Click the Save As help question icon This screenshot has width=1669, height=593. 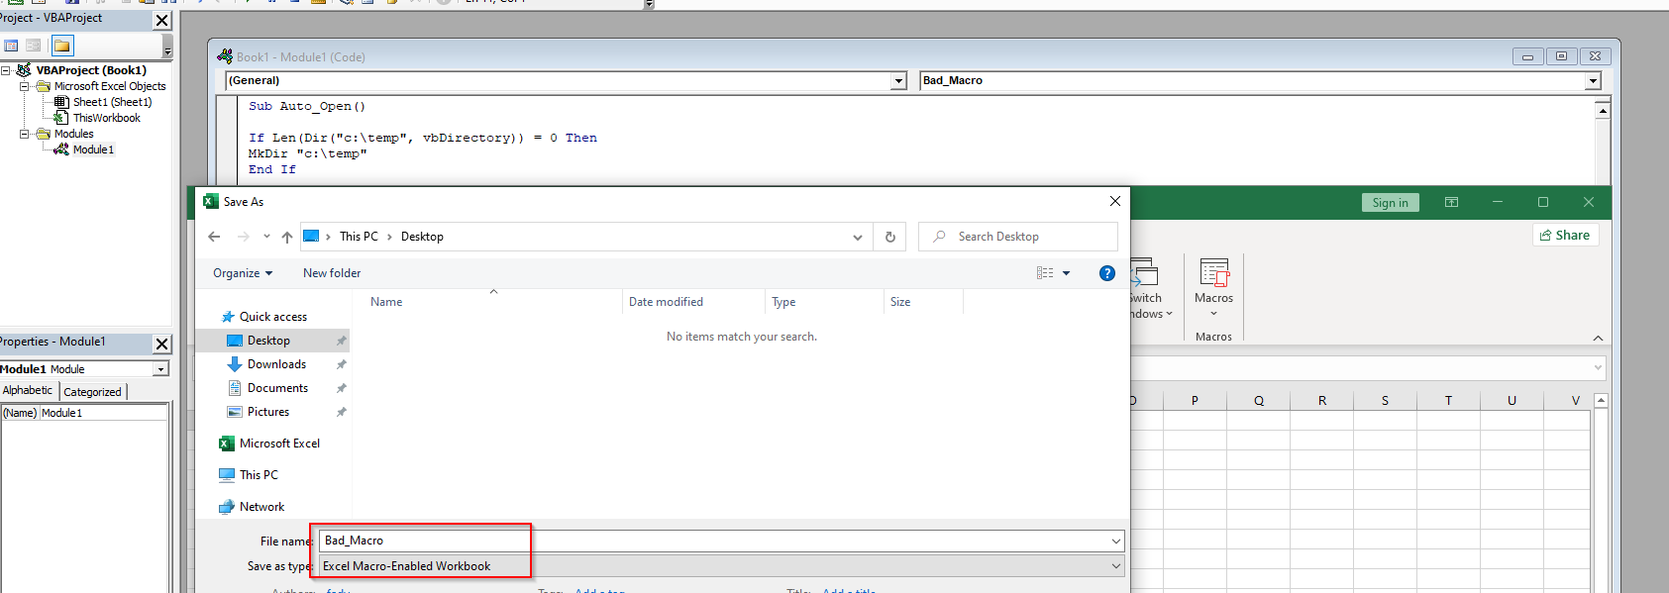[1107, 273]
